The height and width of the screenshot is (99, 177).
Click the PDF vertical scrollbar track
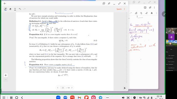pyautogui.click(x=127, y=48)
